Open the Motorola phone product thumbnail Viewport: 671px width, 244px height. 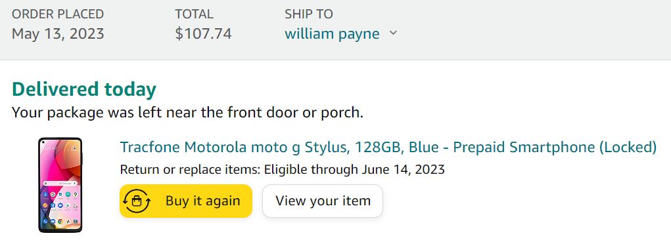click(x=60, y=185)
